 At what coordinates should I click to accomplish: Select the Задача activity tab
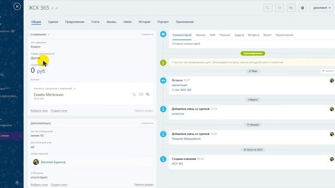(x=239, y=35)
